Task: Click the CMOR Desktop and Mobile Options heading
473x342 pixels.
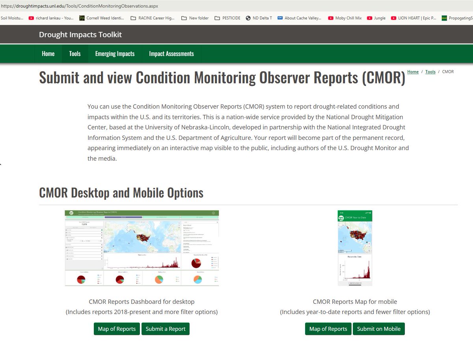Action: tap(121, 193)
